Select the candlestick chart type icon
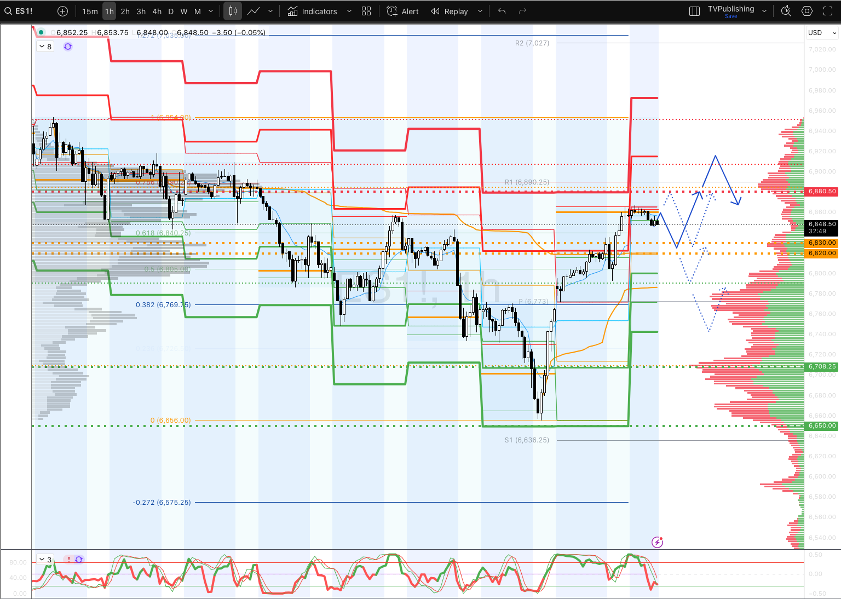The width and height of the screenshot is (841, 599). tap(233, 11)
